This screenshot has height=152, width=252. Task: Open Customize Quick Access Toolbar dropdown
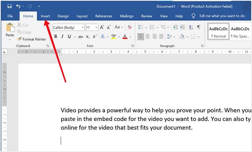pyautogui.click(x=39, y=6)
